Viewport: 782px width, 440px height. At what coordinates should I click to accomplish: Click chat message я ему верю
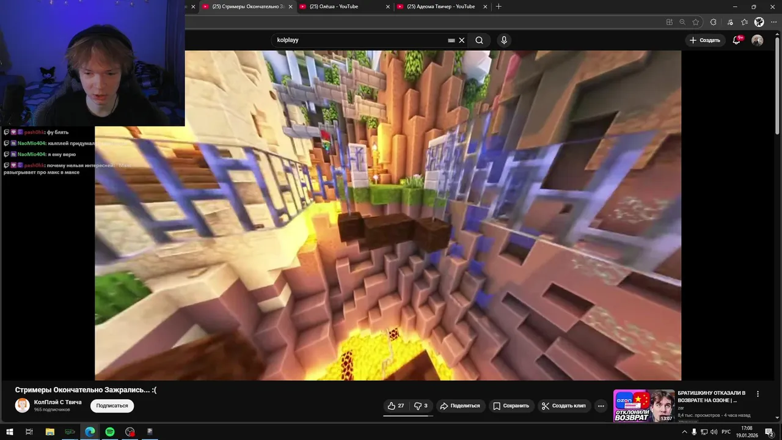(40, 154)
